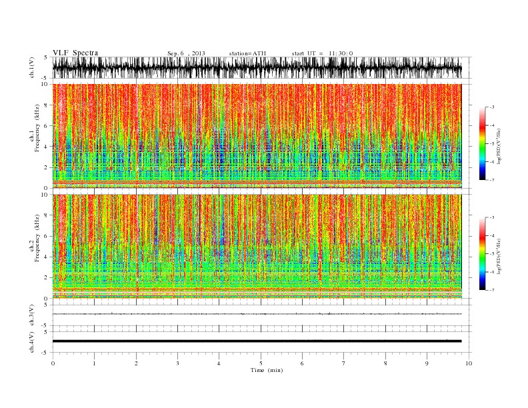Viewport: 528px width, 408px height.
Task: Click the ch.4 voltage trace panel
Action: pos(262,342)
